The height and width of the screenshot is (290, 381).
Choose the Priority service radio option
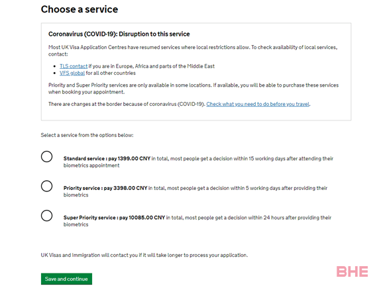click(46, 186)
